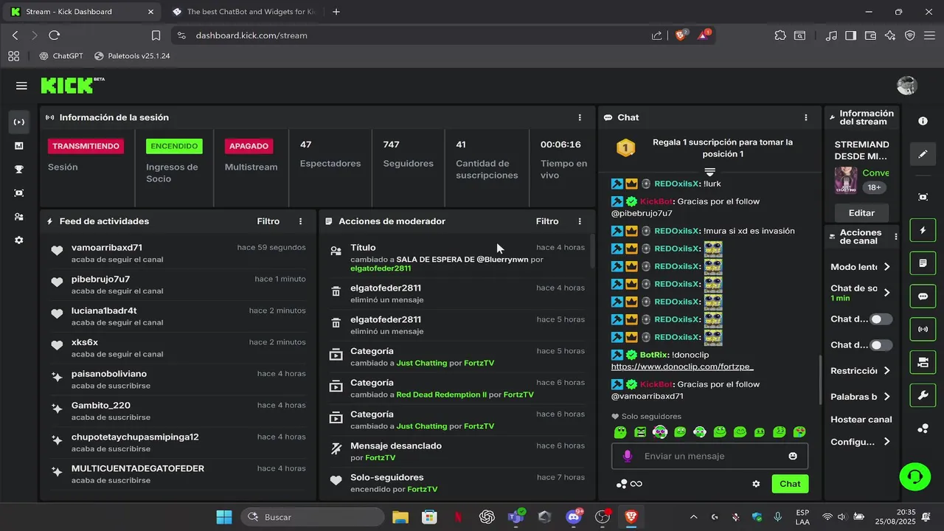Viewport: 944px width, 531px height.
Task: Open three-dot menu of Acciones de moderador
Action: pos(580,221)
